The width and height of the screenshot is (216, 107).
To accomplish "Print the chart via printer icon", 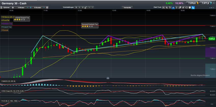I will coord(190,8).
